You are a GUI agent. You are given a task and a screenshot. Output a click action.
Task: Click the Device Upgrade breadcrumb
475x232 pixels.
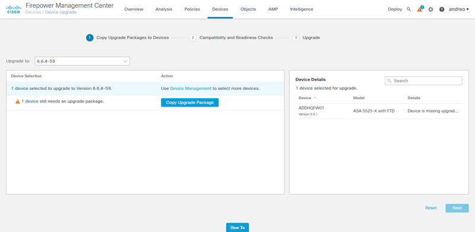coord(61,12)
